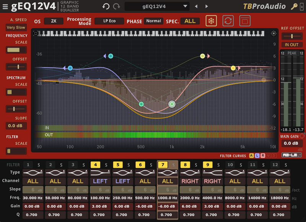Change the 2X oversampling setting

(x=54, y=21)
